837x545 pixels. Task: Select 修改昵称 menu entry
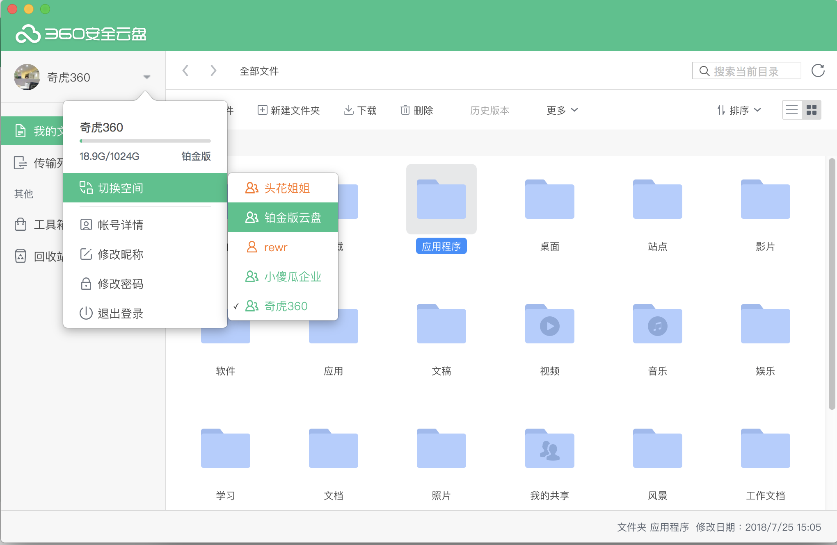tap(145, 254)
